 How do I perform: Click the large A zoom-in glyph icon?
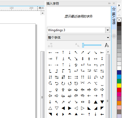point(107,45)
